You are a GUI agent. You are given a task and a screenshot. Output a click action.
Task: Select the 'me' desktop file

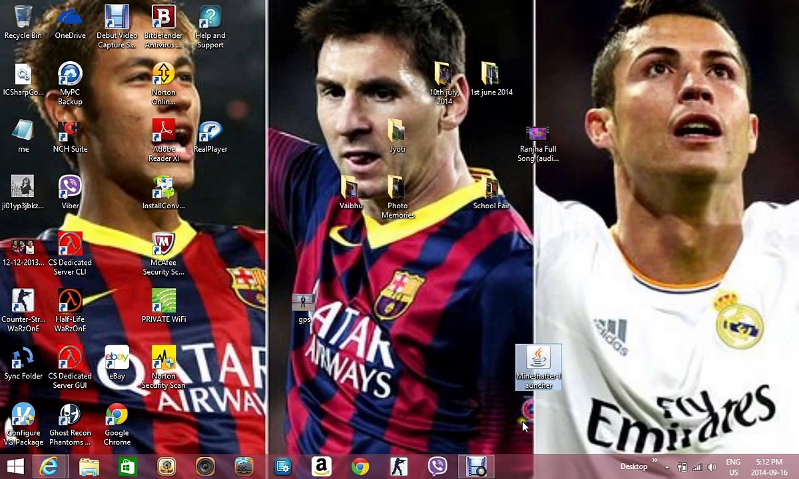[23, 136]
